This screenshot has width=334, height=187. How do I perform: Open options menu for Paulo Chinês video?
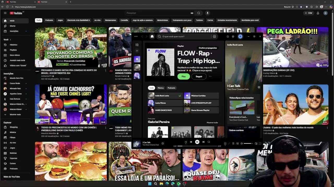106,128
